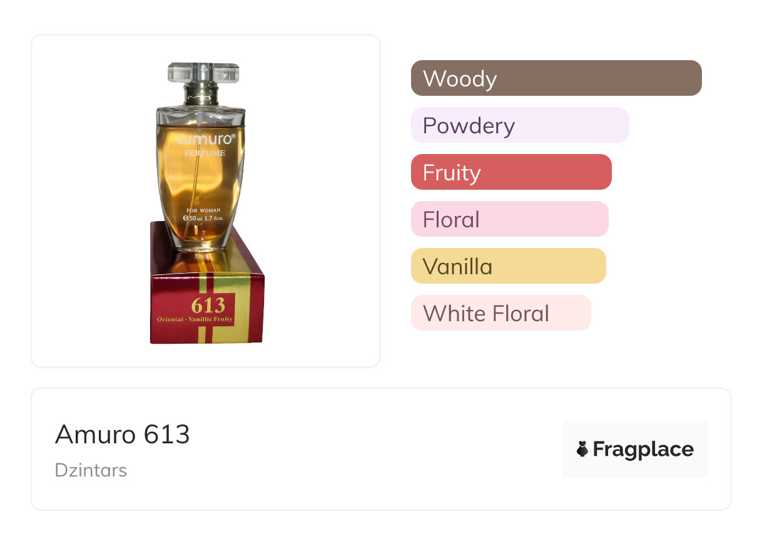Click the 613 number on the box
The image size is (762, 541).
click(208, 305)
